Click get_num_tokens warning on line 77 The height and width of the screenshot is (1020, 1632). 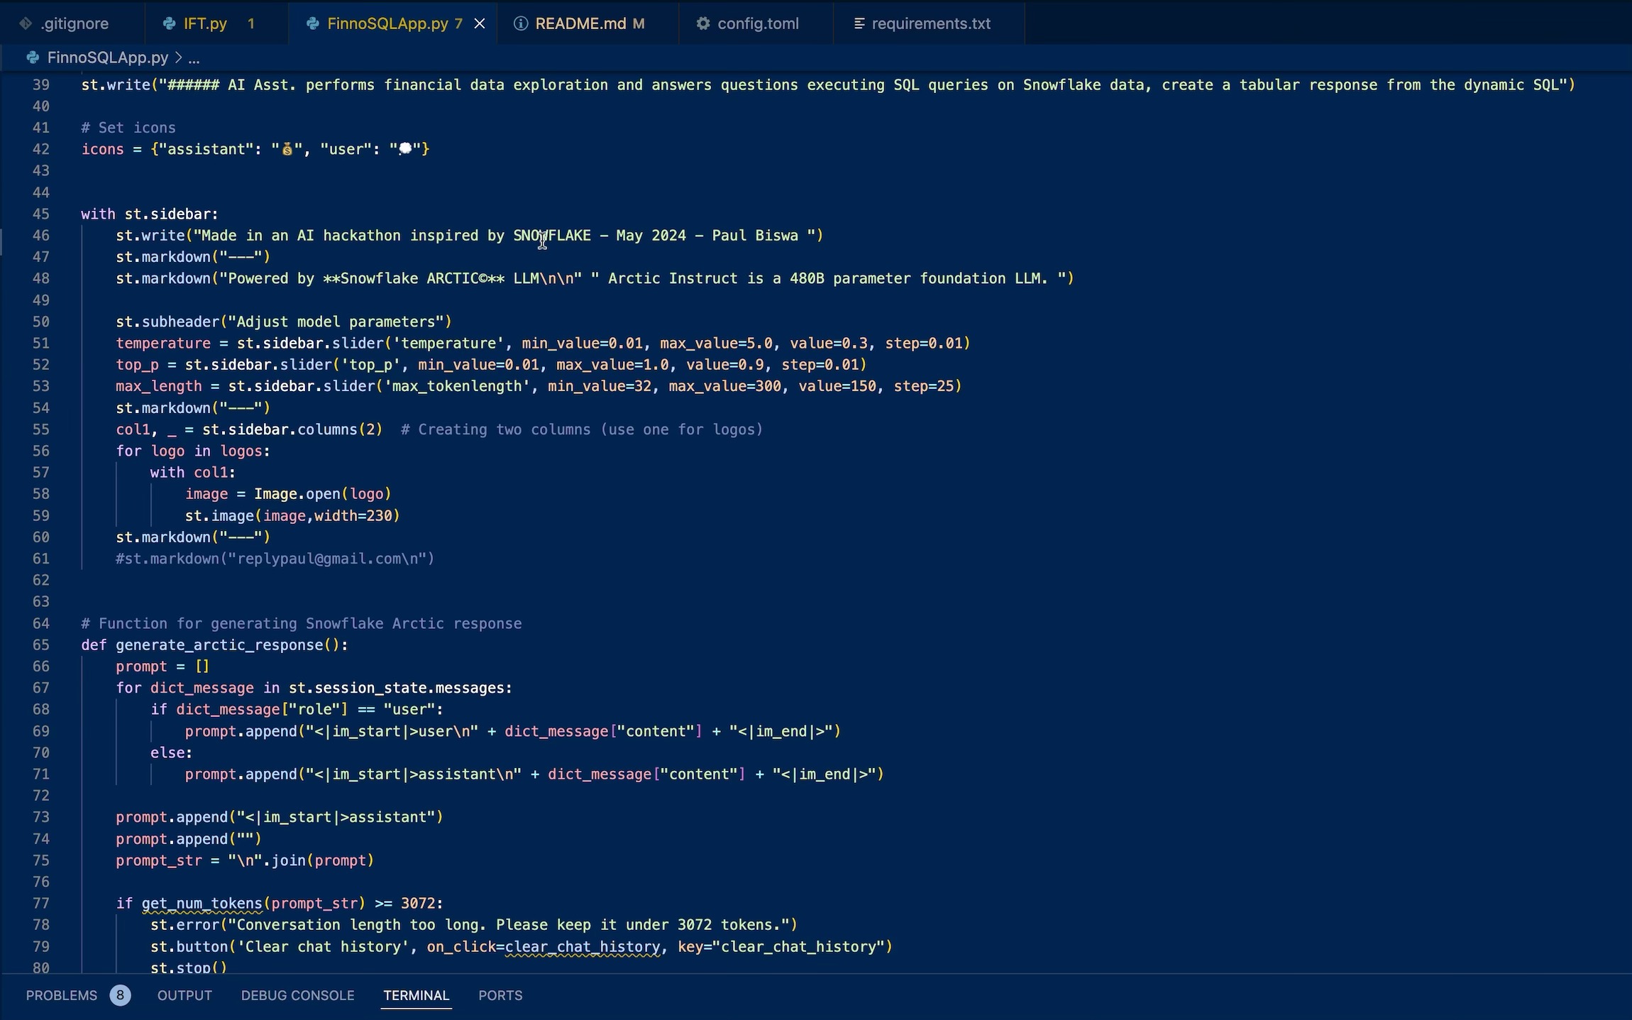[202, 904]
